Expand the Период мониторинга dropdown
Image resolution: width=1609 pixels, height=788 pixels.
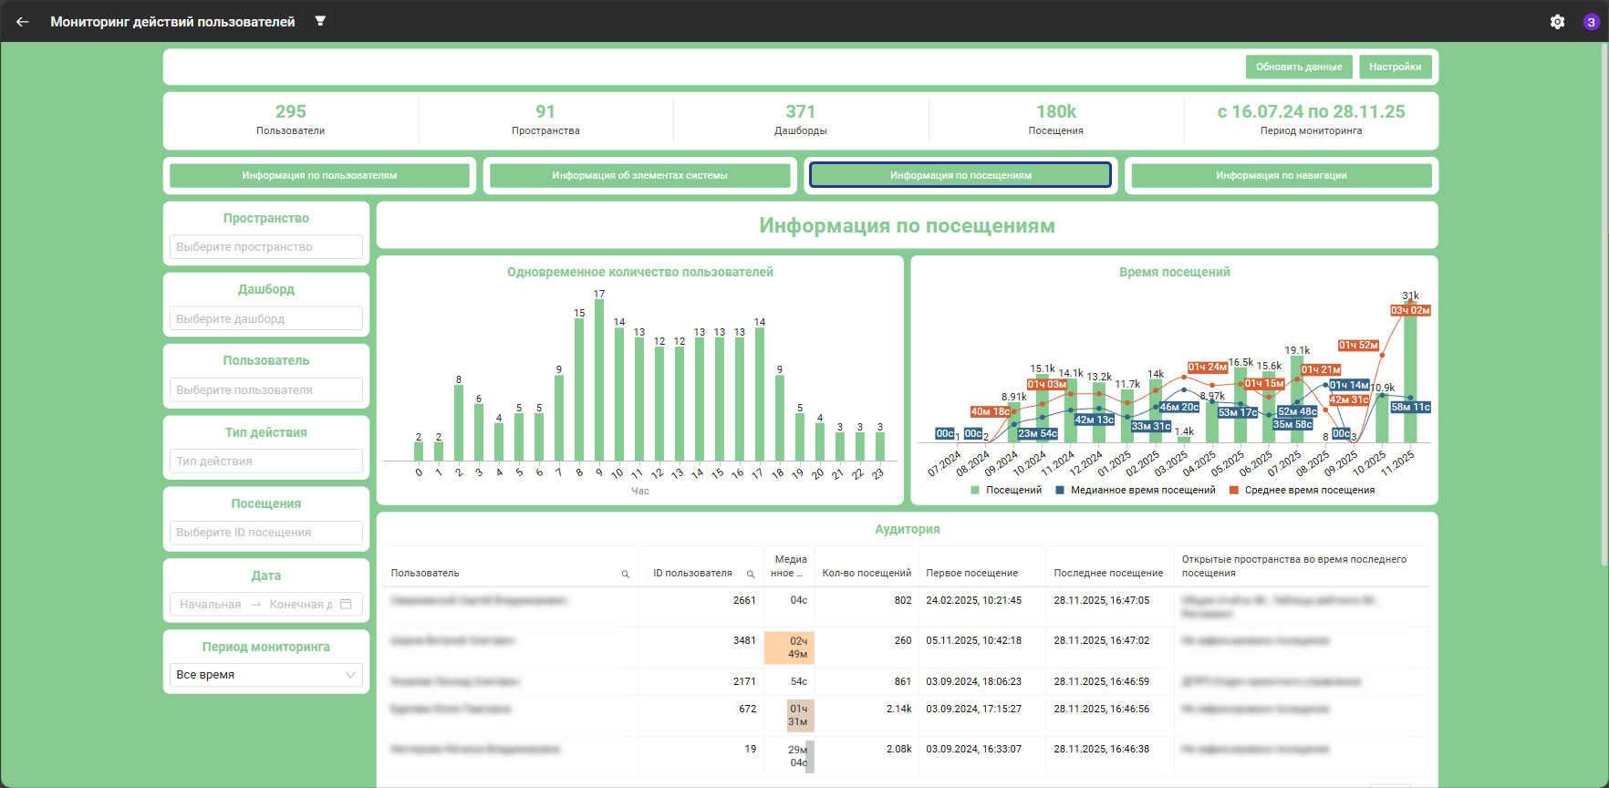coord(266,675)
